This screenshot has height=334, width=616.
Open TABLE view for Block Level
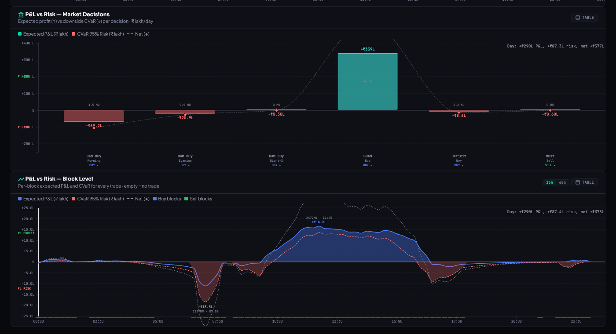[x=584, y=182]
